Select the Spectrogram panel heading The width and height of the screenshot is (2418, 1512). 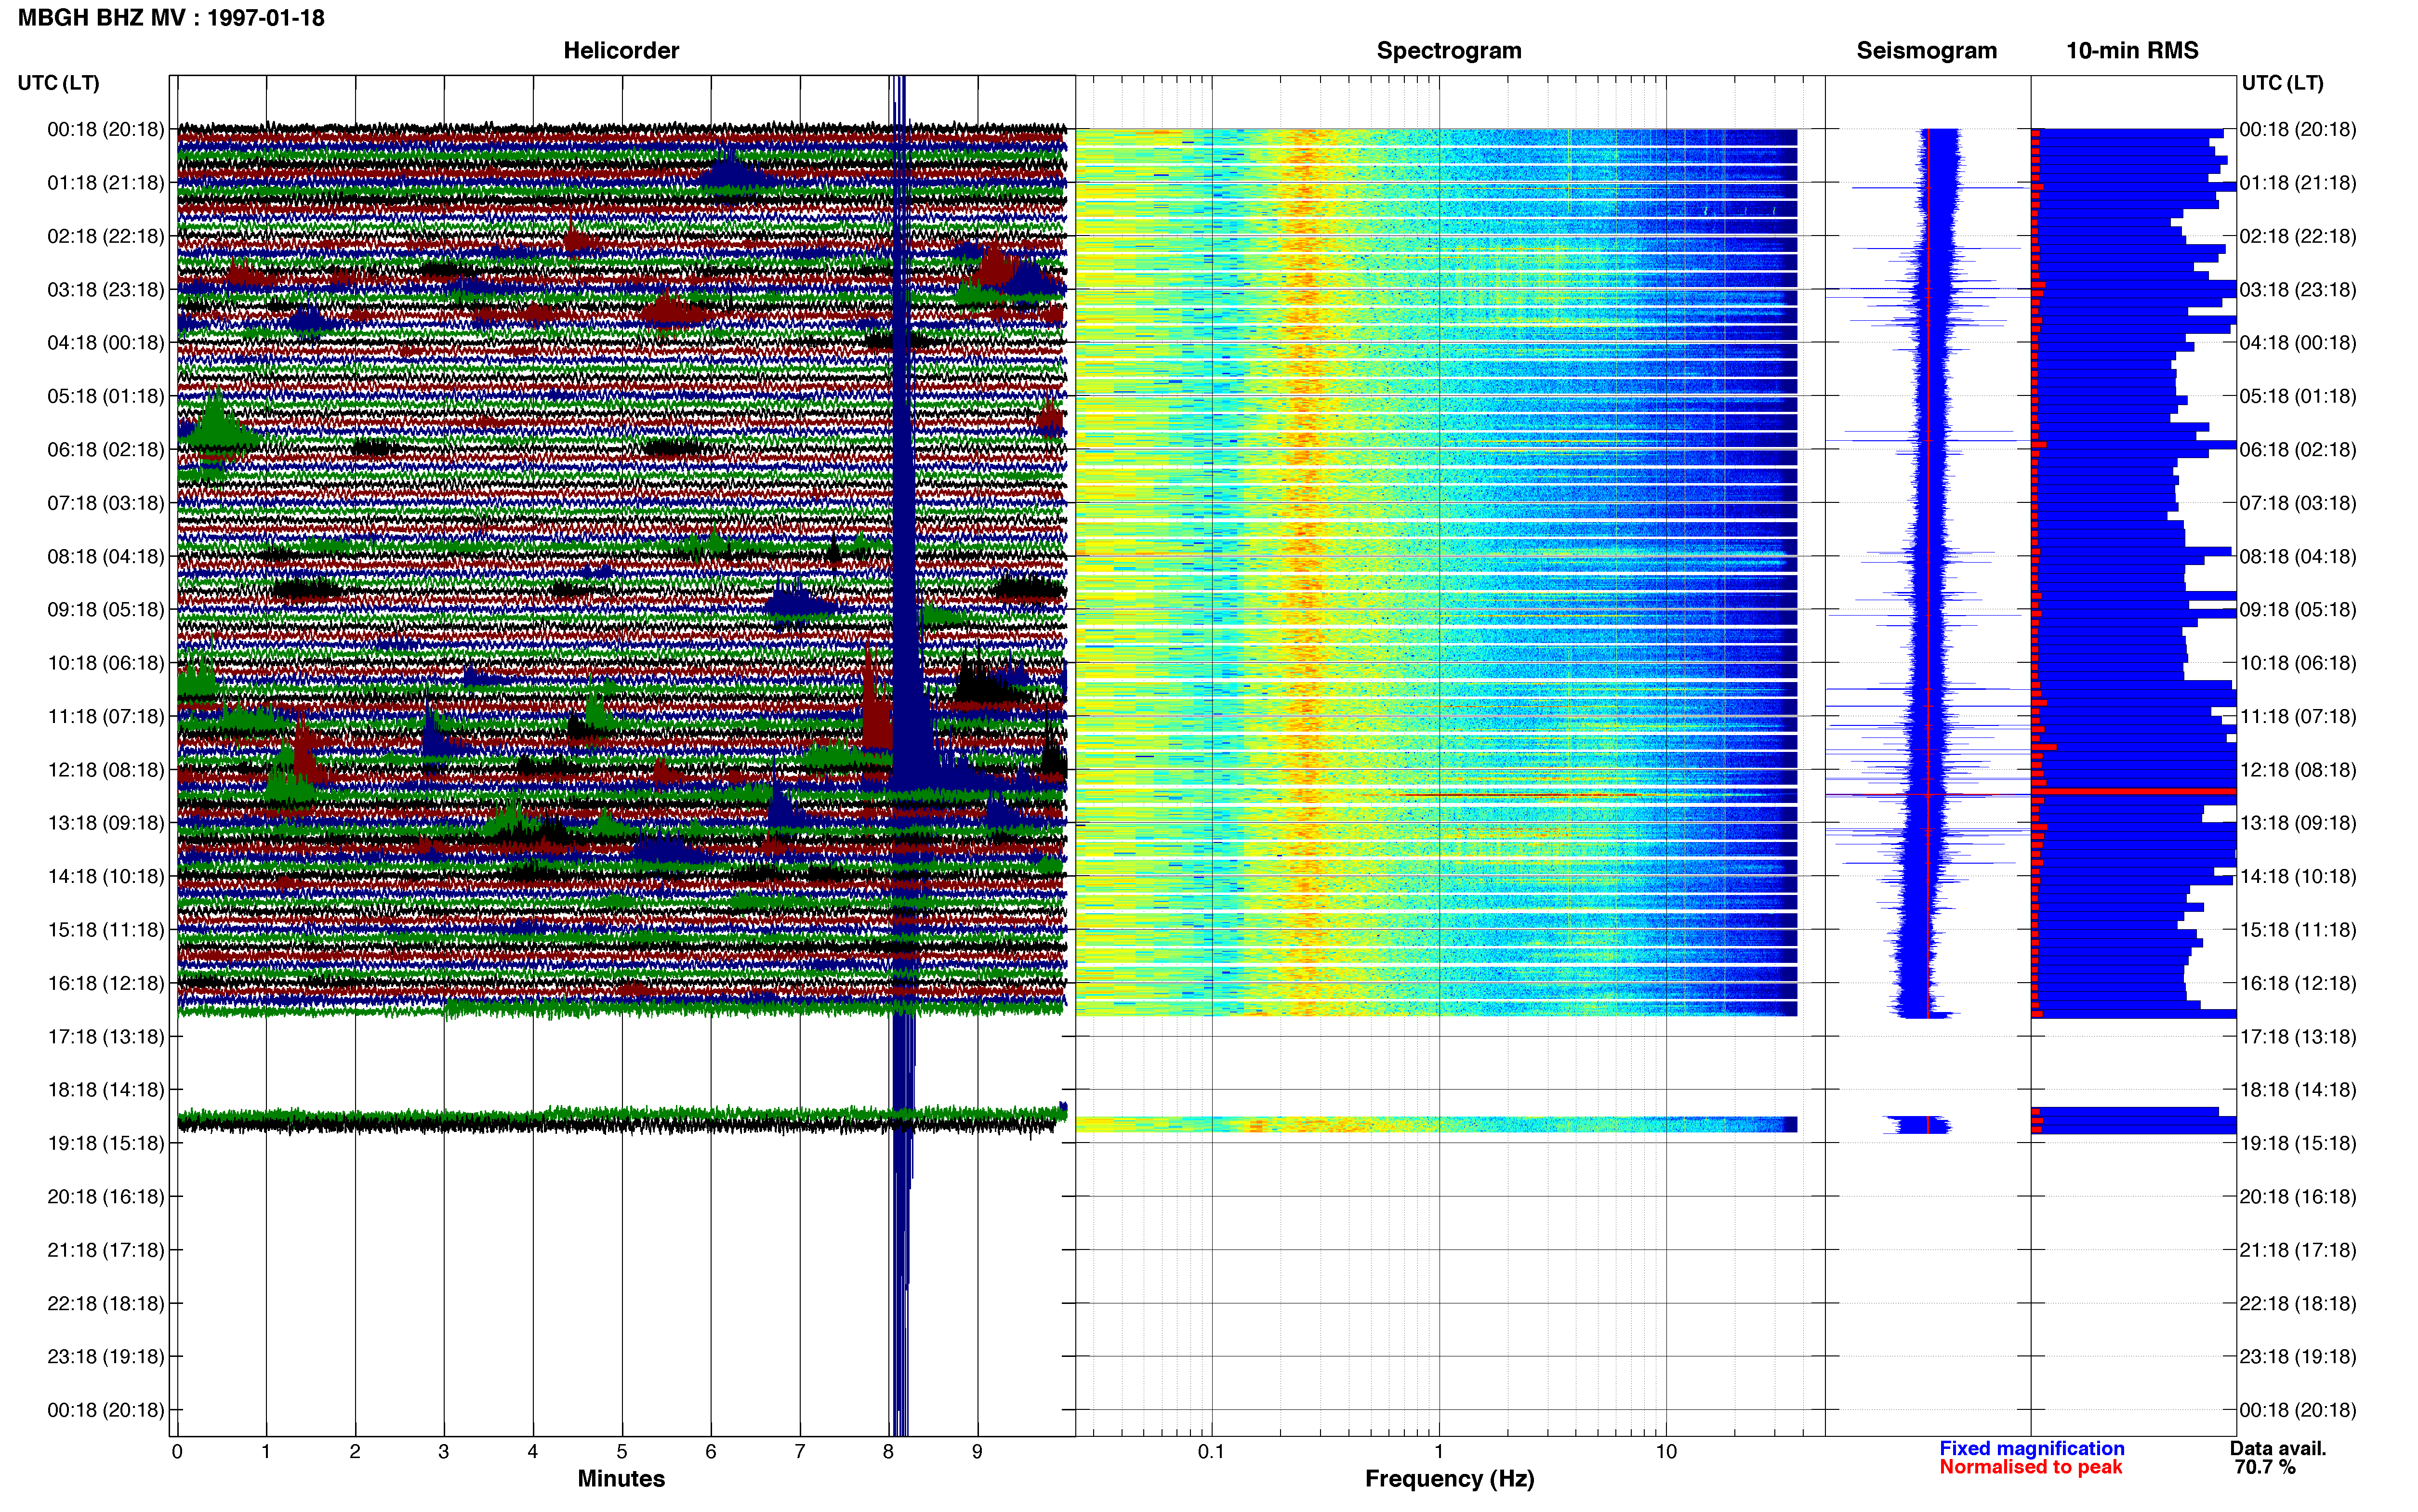[x=1449, y=50]
